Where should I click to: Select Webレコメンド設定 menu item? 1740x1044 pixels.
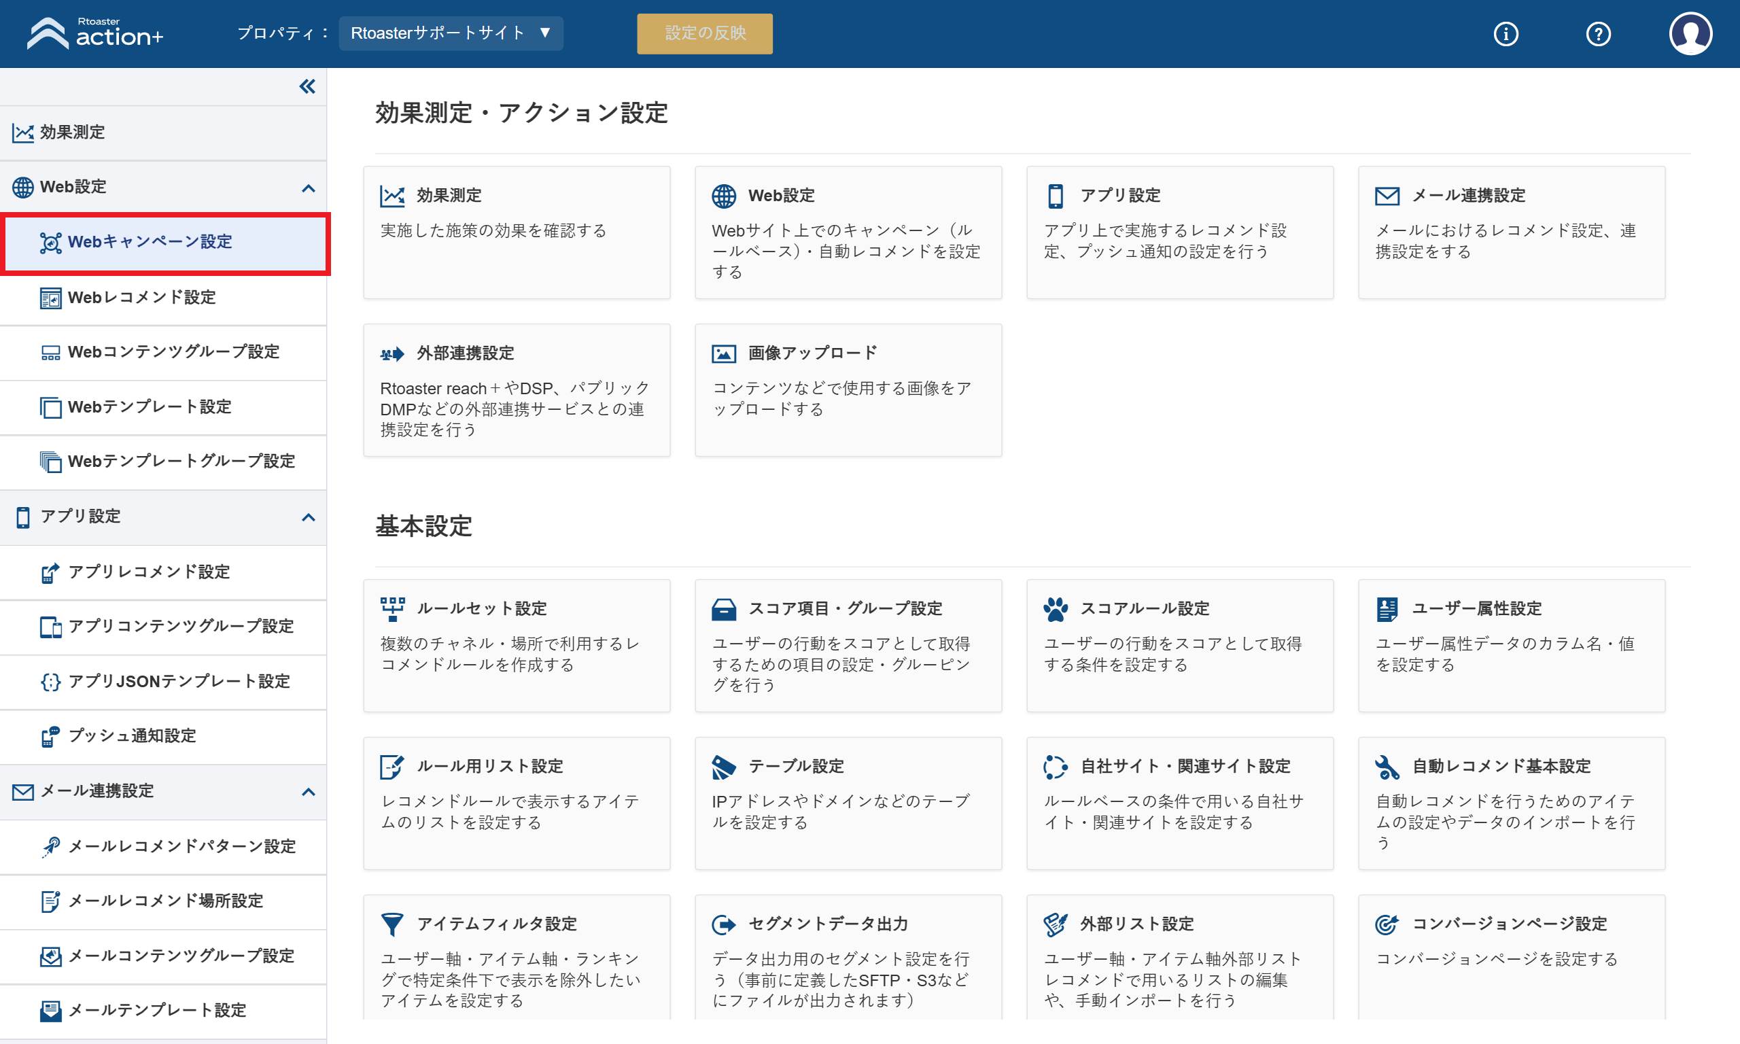[163, 298]
